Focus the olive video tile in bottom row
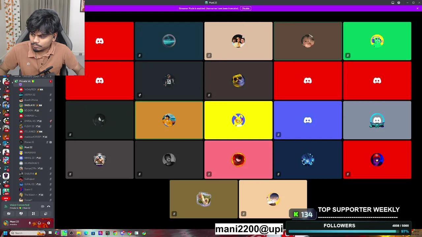Screen dimensions: 422x237 pyautogui.click(x=204, y=199)
